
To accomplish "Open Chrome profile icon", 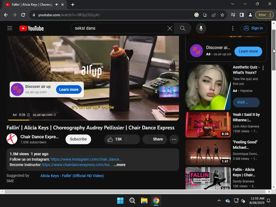I will click(x=250, y=15).
